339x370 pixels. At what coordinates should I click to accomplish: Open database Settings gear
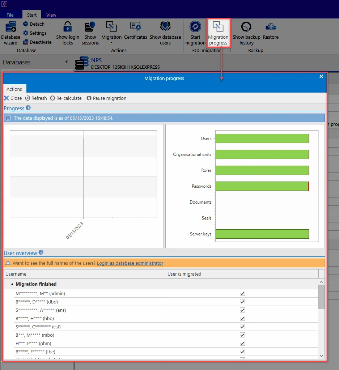pos(25,33)
